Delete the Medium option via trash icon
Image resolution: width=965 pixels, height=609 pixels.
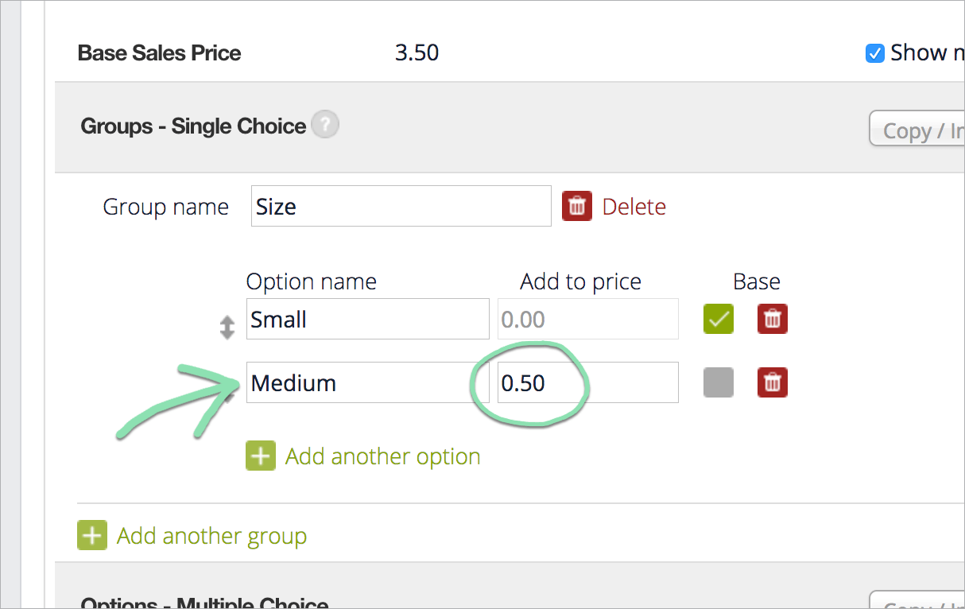(x=773, y=383)
